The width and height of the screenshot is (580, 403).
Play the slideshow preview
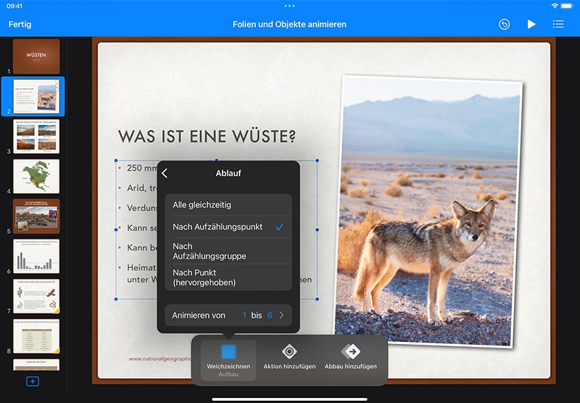click(x=531, y=24)
